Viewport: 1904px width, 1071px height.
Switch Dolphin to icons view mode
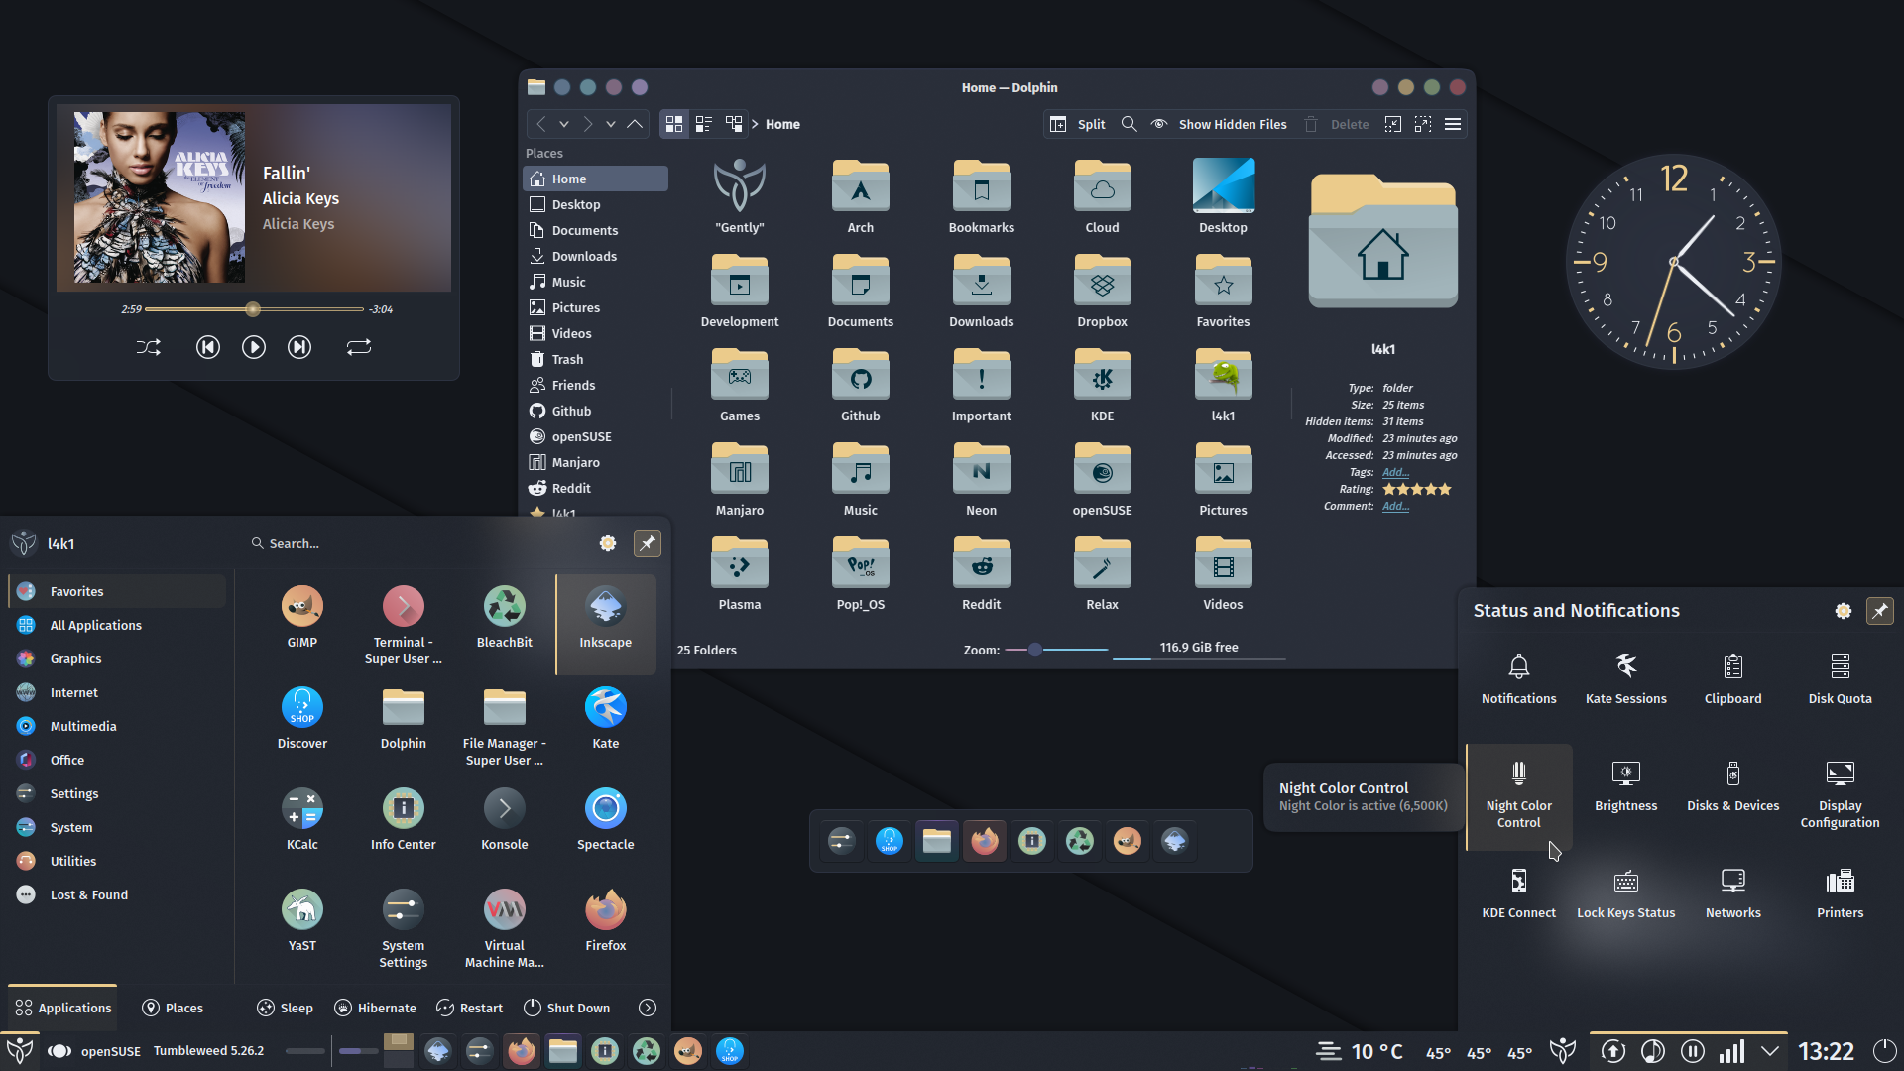(674, 124)
